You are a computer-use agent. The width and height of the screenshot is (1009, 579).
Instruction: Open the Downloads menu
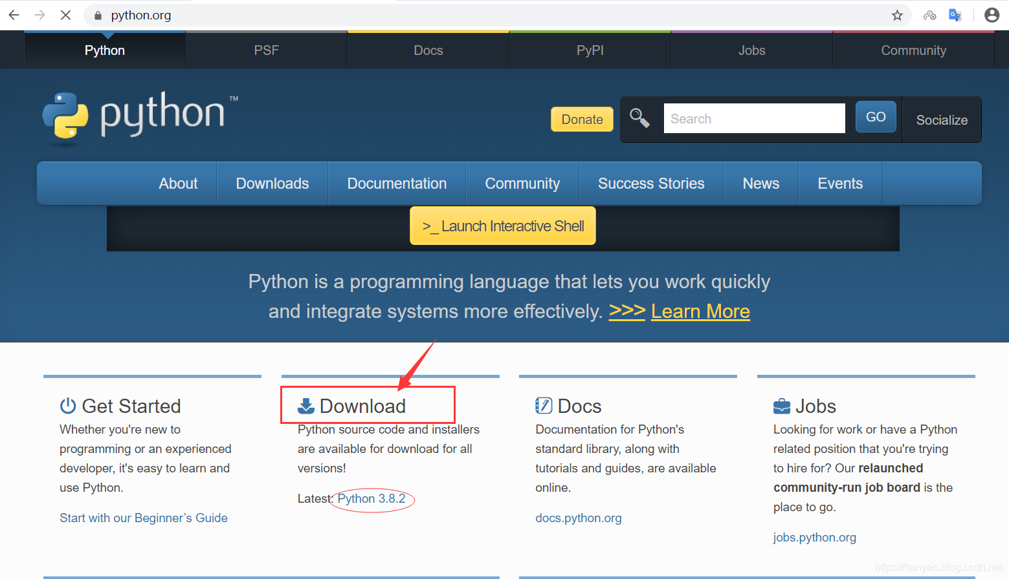[272, 184]
